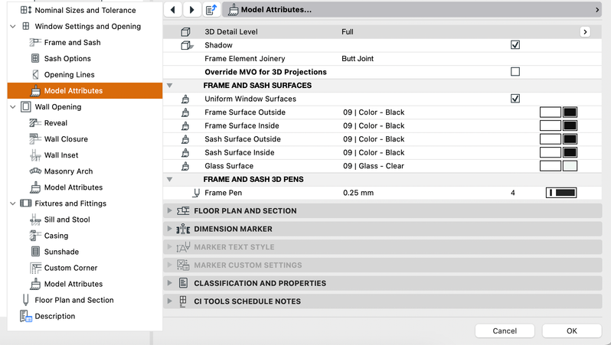Image resolution: width=611 pixels, height=345 pixels.
Task: Enable Override MVO for 3D Projections
Action: click(x=515, y=72)
